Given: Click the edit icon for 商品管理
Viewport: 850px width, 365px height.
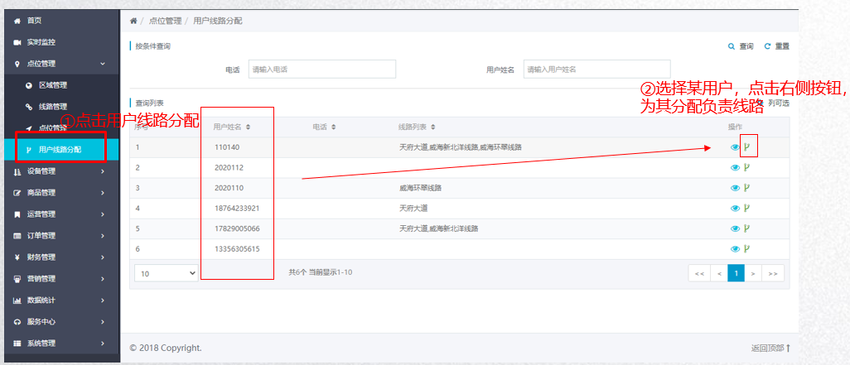Looking at the screenshot, I should coord(17,193).
